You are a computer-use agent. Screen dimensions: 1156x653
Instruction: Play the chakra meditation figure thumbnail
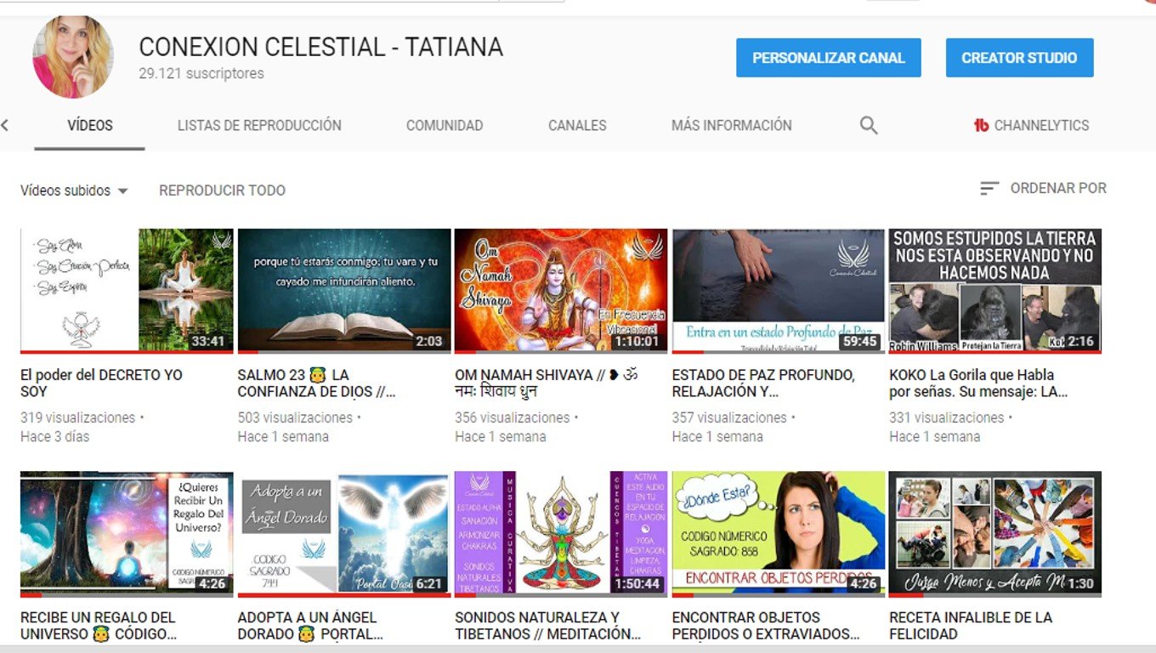pyautogui.click(x=561, y=533)
